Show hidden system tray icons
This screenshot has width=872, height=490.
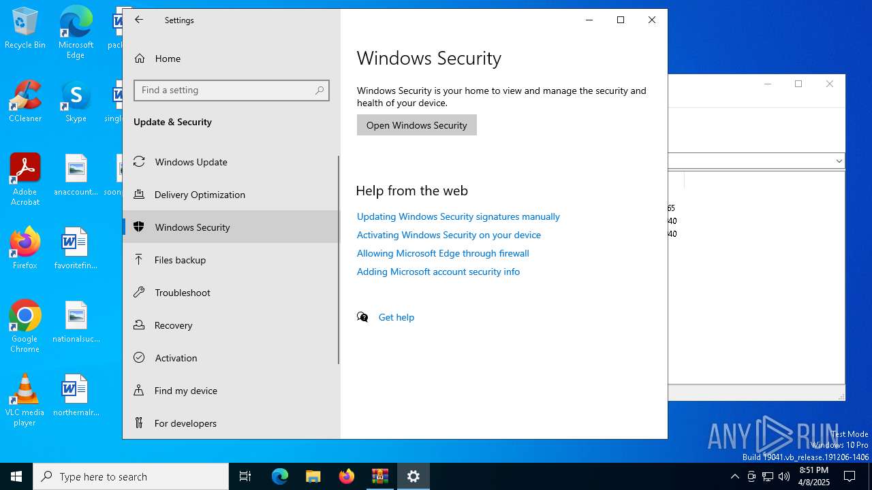click(x=734, y=476)
